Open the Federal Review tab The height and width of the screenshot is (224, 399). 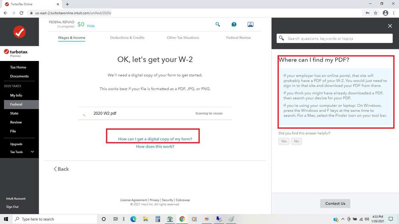pos(238,37)
